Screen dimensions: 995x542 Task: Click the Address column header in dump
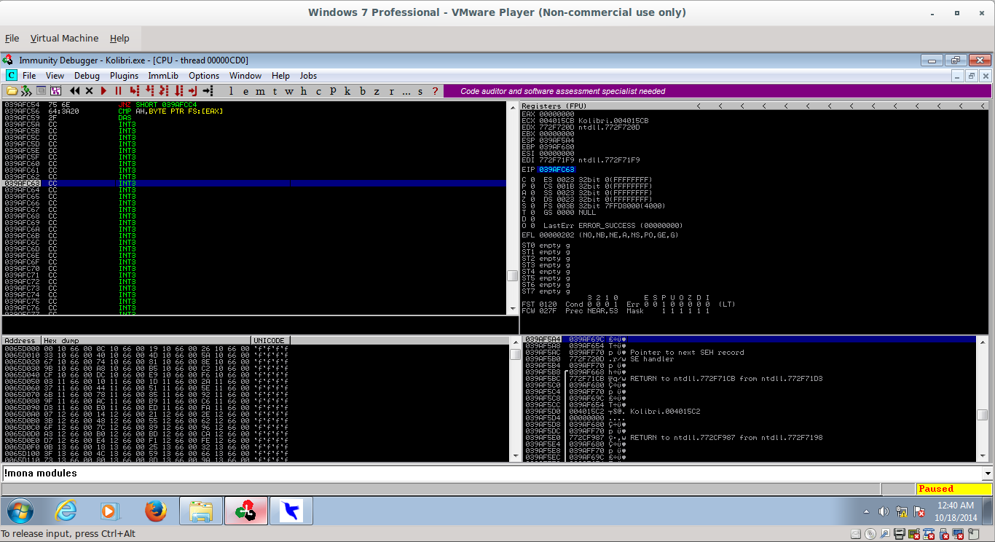(x=21, y=340)
